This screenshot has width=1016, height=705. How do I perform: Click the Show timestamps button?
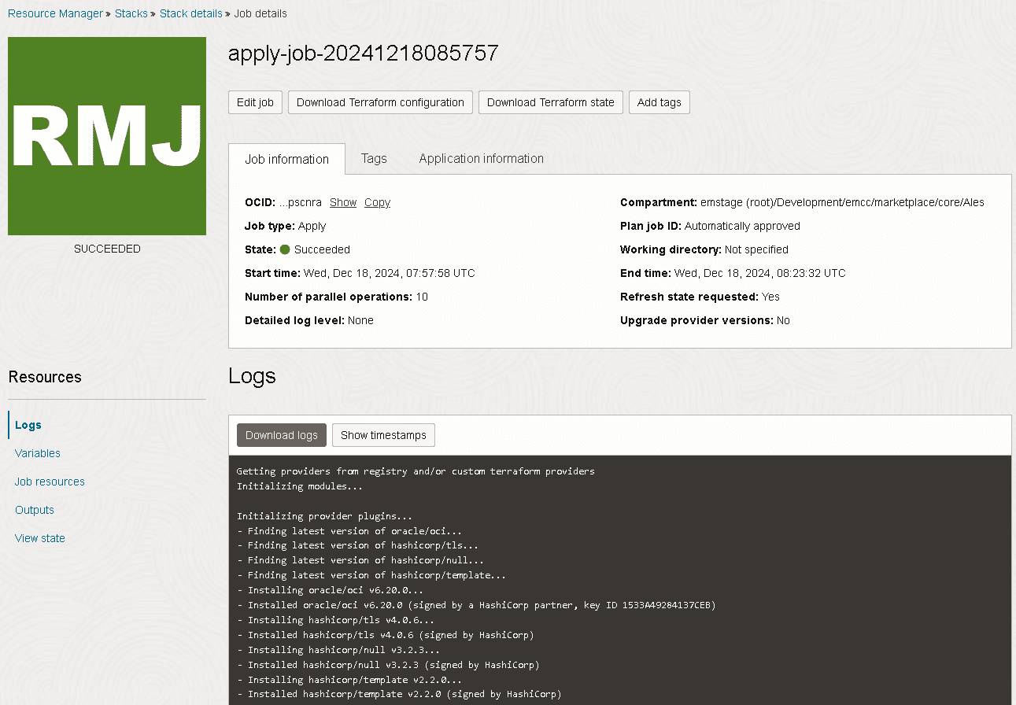[x=383, y=435]
